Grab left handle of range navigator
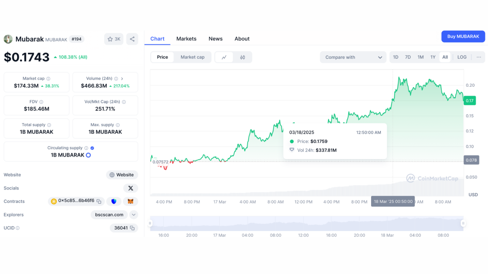The height and width of the screenshot is (274, 488). (x=150, y=223)
